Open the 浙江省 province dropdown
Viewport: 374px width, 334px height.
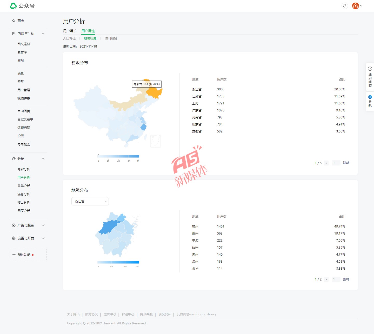coord(90,201)
